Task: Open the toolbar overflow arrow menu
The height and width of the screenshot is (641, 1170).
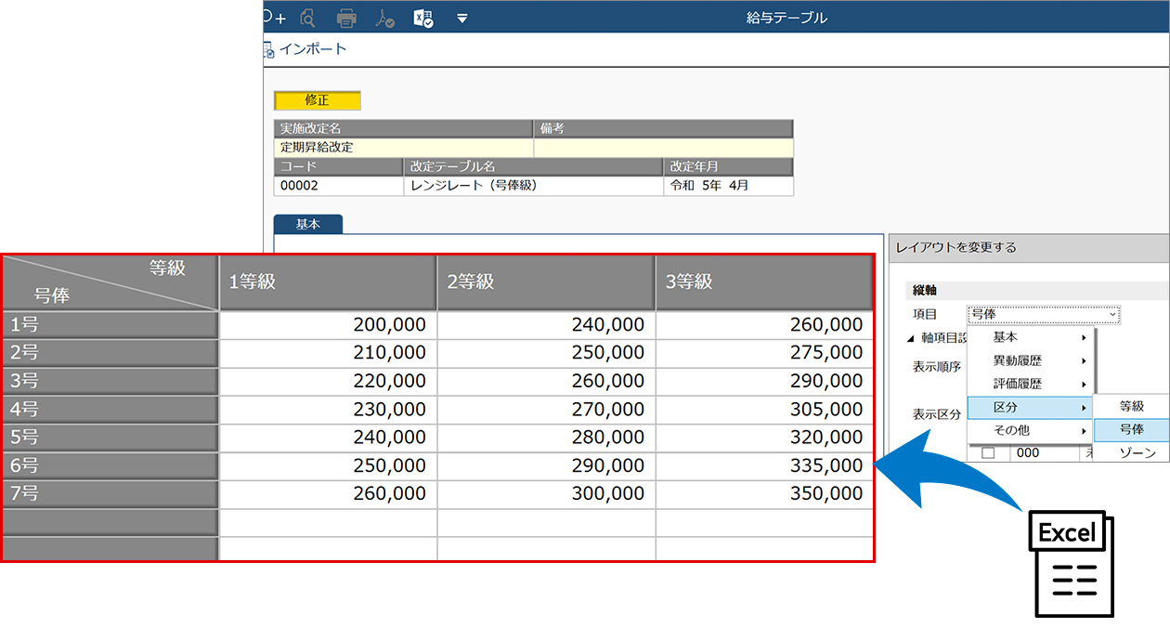Action: (x=462, y=18)
